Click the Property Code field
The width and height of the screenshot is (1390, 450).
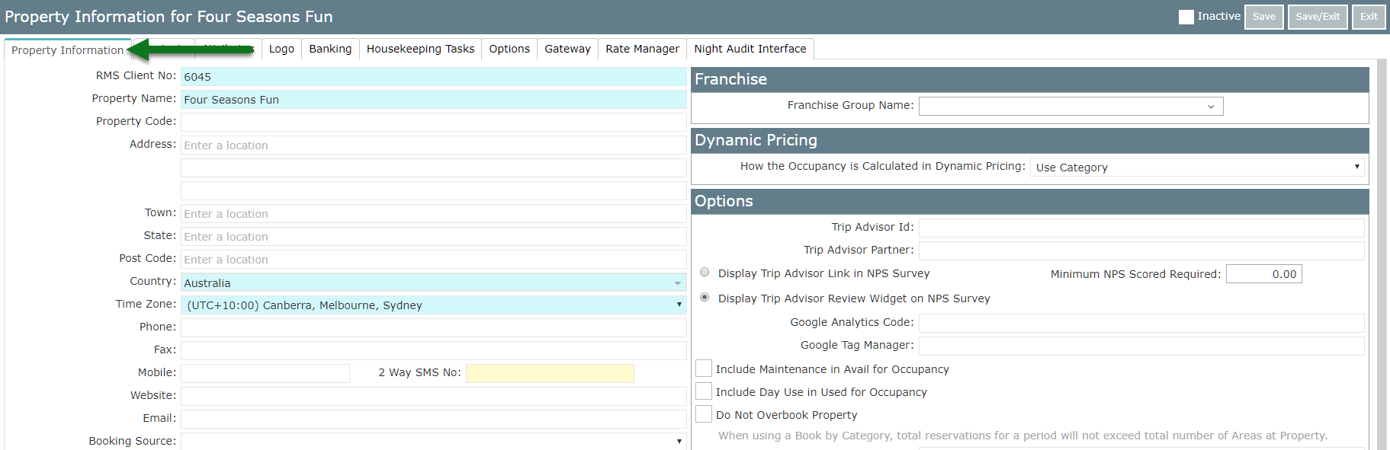coord(433,122)
